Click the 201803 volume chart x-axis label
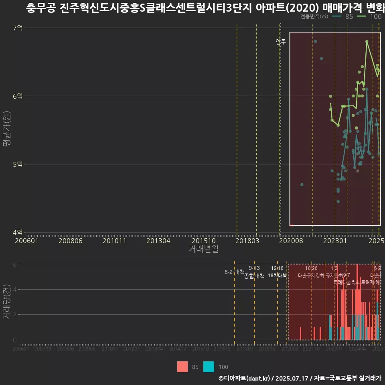This screenshot has height=385, width=385. pos(245,349)
